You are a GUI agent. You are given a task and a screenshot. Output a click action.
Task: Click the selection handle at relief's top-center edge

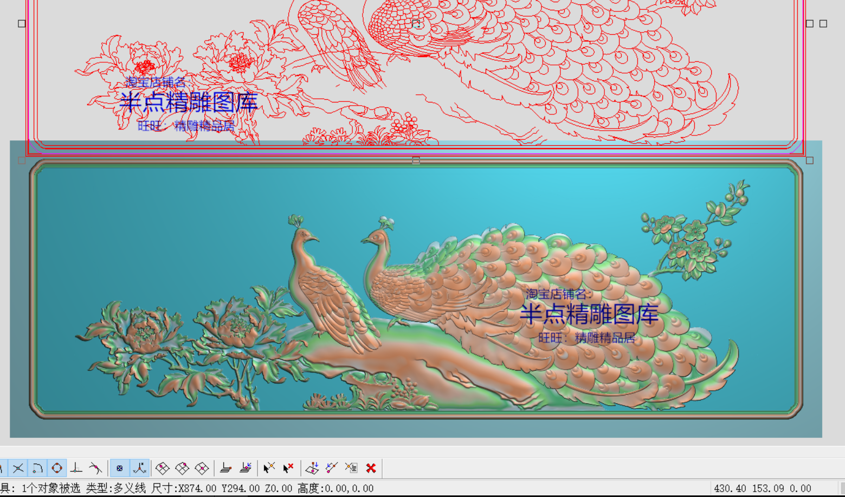click(x=416, y=160)
